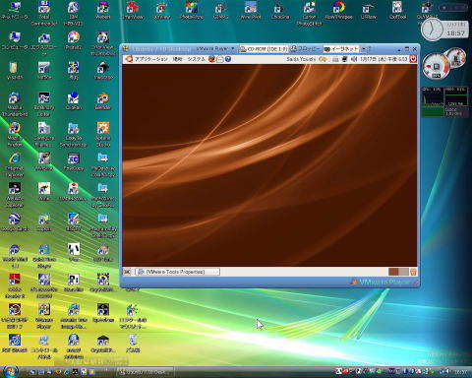This screenshot has width=472, height=378.
Task: Open the XnView desktop shortcut
Action: 162,11
